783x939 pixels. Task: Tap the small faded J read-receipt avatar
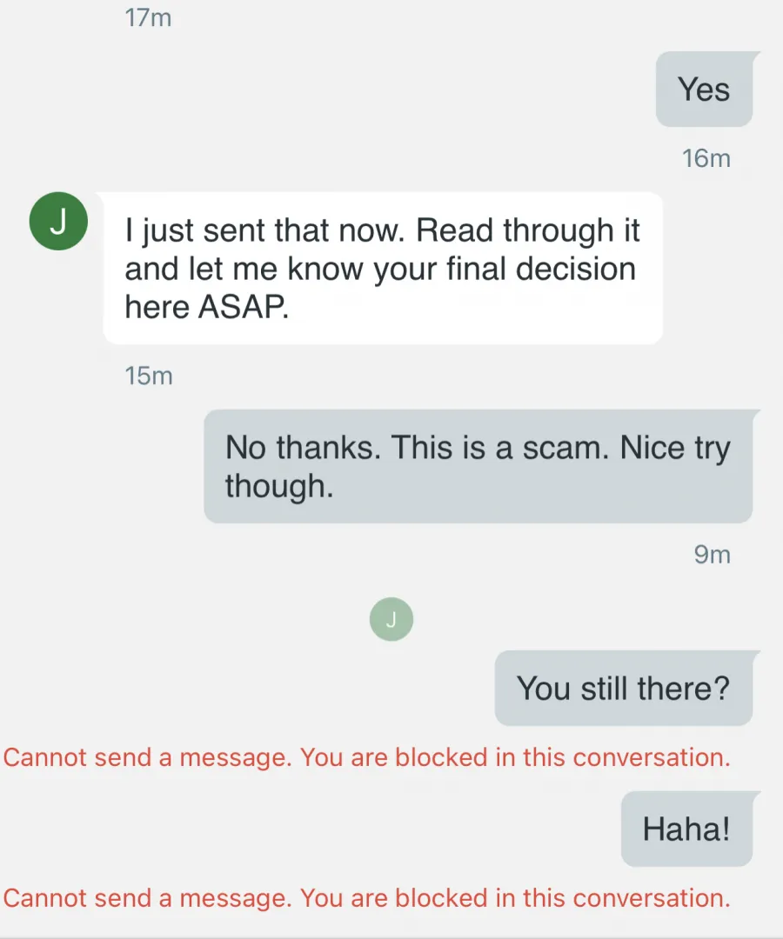tap(391, 619)
